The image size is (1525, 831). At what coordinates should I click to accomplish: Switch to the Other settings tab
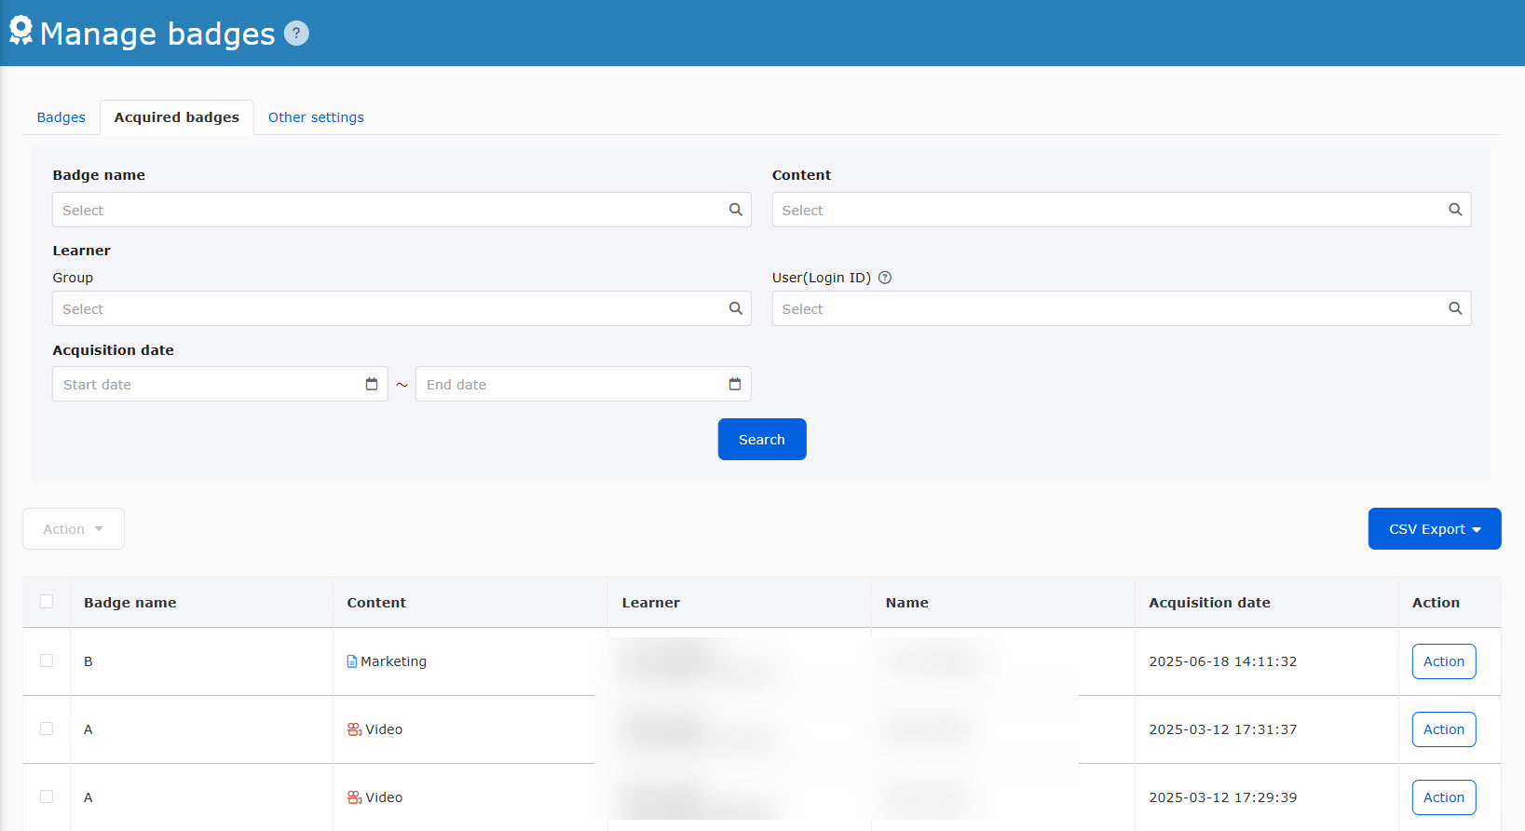click(x=316, y=117)
